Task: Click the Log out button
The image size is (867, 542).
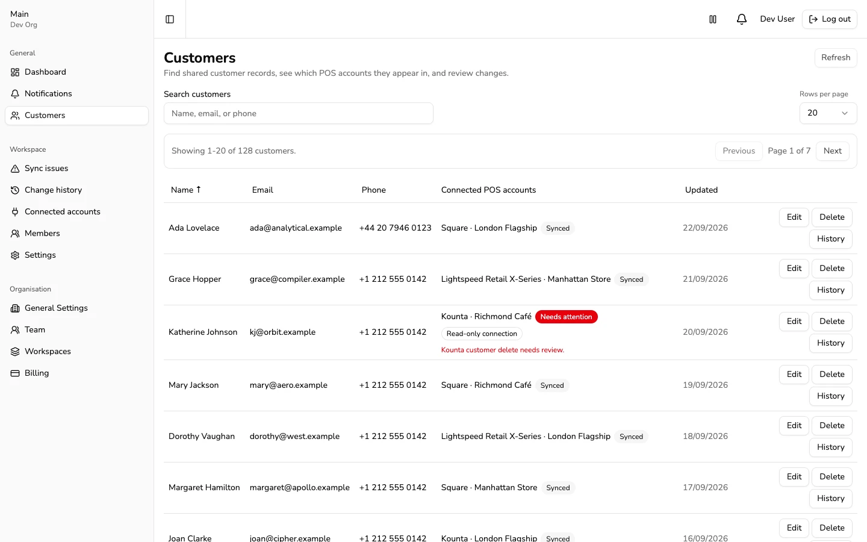Action: [830, 19]
